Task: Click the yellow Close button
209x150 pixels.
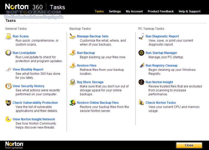Action: point(189,145)
